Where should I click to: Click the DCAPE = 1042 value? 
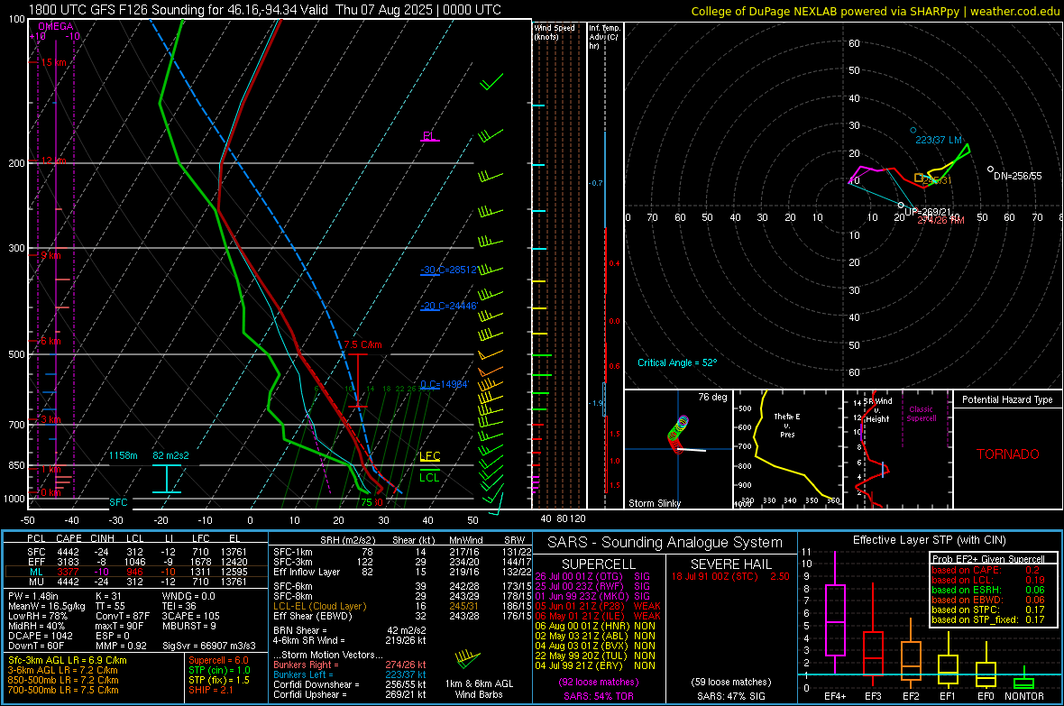click(x=41, y=636)
